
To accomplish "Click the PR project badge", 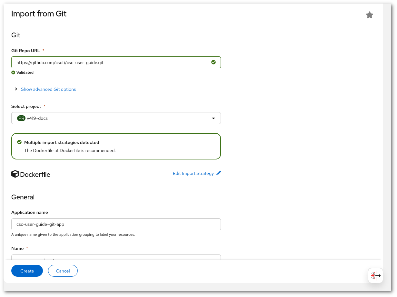I will (21, 118).
